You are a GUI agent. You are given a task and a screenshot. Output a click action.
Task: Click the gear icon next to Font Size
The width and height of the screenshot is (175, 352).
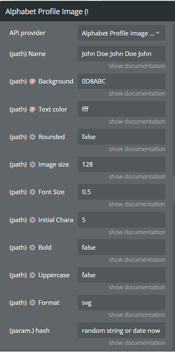[x=32, y=192]
